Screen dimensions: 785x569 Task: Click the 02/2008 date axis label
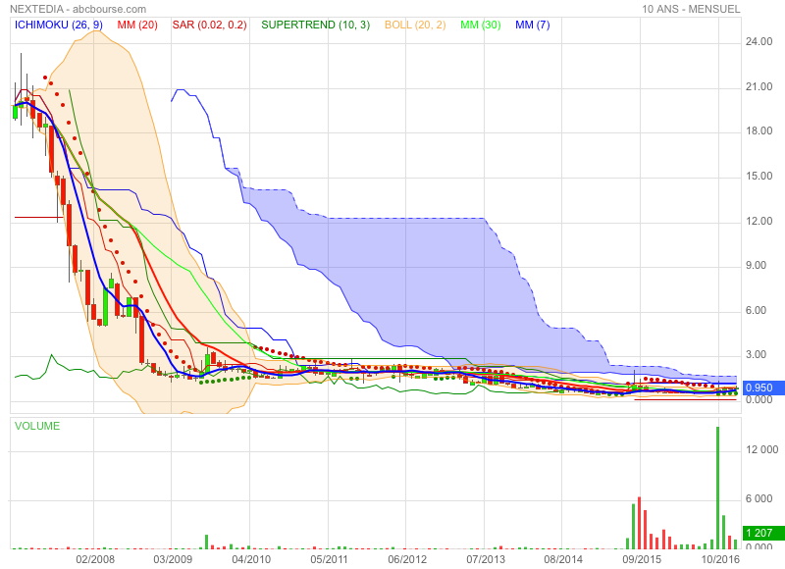95,559
